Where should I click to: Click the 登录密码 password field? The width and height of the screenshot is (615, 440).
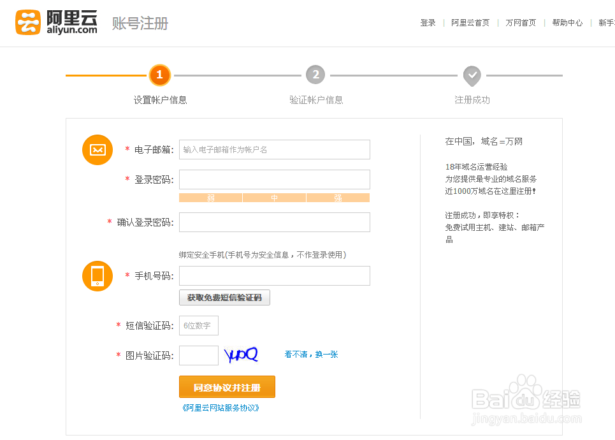(274, 179)
